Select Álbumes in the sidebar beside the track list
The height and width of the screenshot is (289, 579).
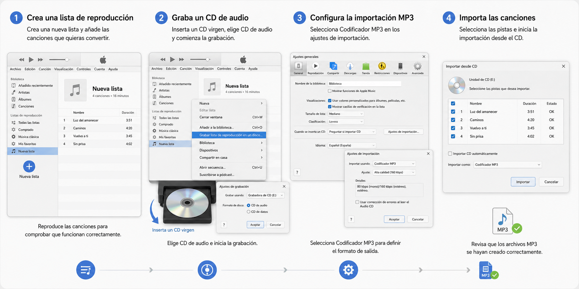(25, 99)
